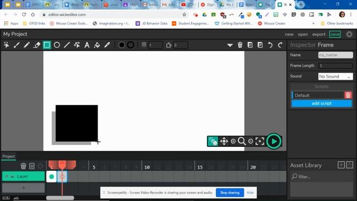Click frame number 10 on timeline ruler
The width and height of the screenshot is (357, 201).
[147, 167]
